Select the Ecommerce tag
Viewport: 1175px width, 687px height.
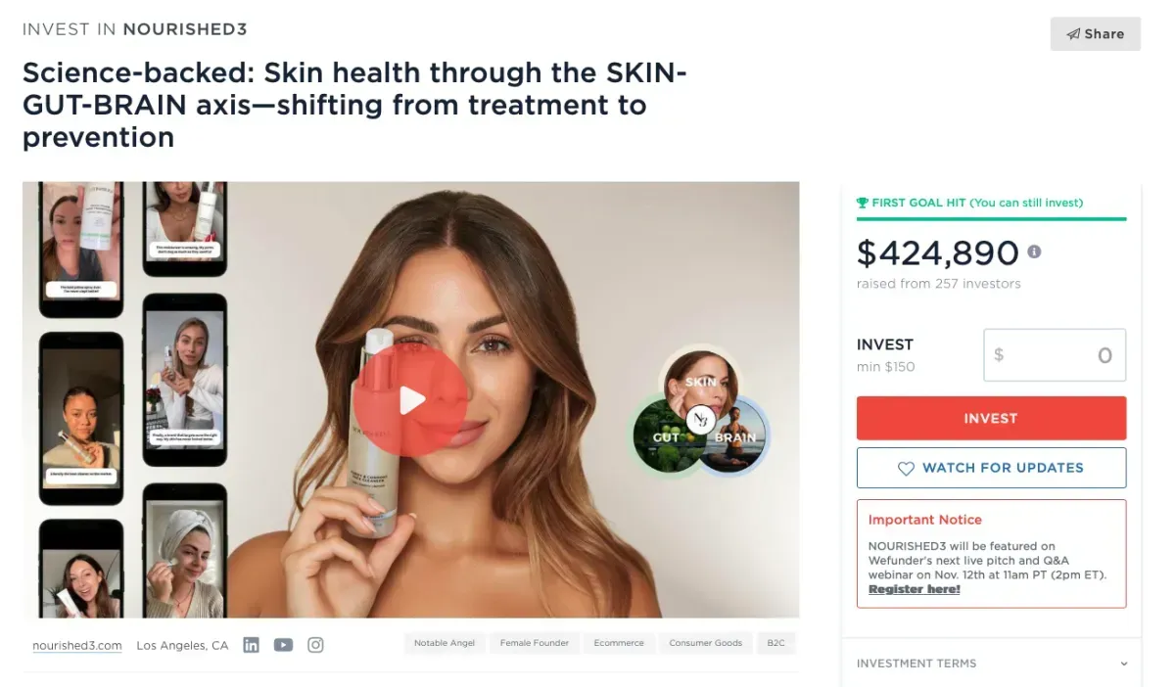(x=619, y=643)
